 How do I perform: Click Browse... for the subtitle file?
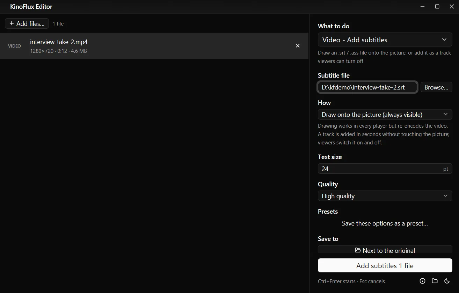click(x=436, y=87)
